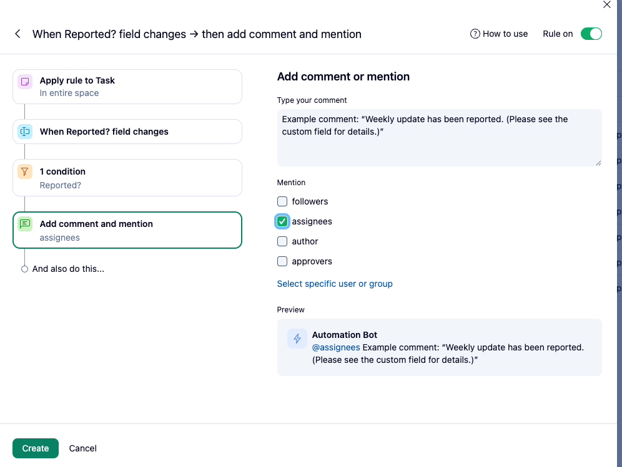Viewport: 622px width, 467px height.
Task: Click the How to use help icon
Action: [475, 34]
